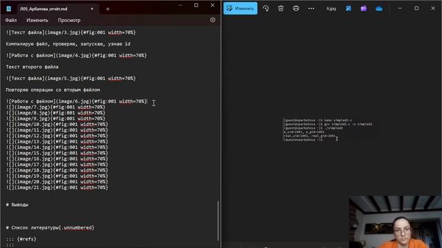Click the line with image/15.jpg
Viewport: 442px width, 248px height.
coord(57,153)
